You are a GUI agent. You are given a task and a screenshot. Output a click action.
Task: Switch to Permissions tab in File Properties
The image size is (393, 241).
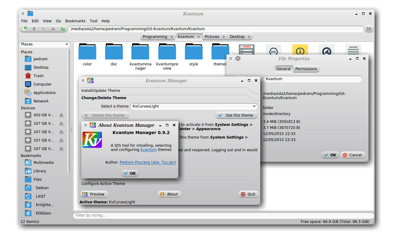pyautogui.click(x=306, y=69)
